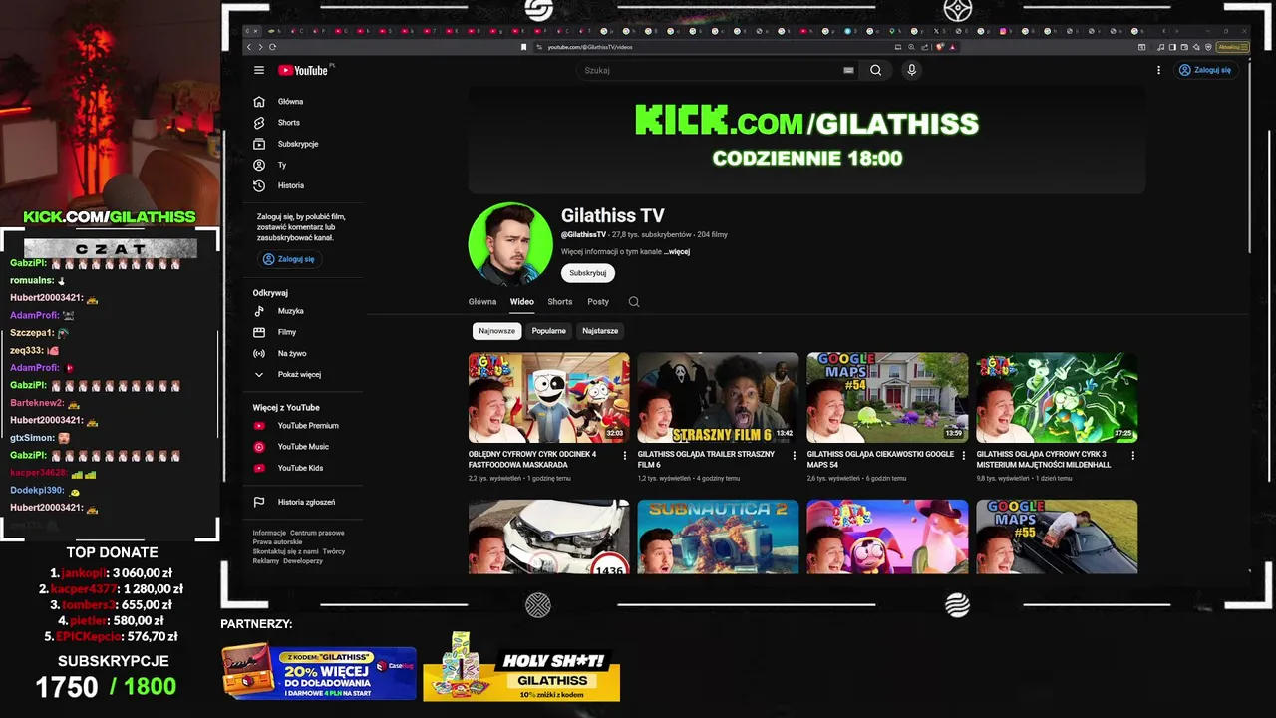Screen dimensions: 1276x718
Task: Click Zaloguj się button in top right
Action: (1205, 70)
